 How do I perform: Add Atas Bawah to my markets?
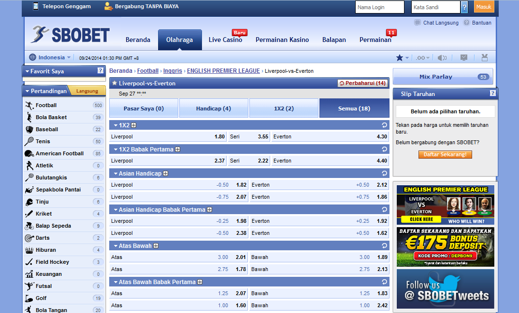tap(156, 246)
